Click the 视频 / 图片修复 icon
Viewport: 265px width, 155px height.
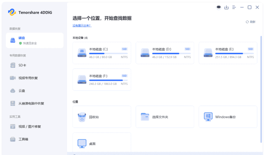point(13,126)
